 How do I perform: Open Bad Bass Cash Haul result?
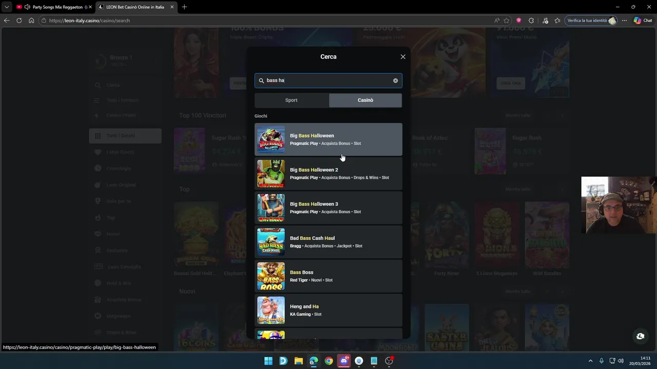[x=328, y=242]
